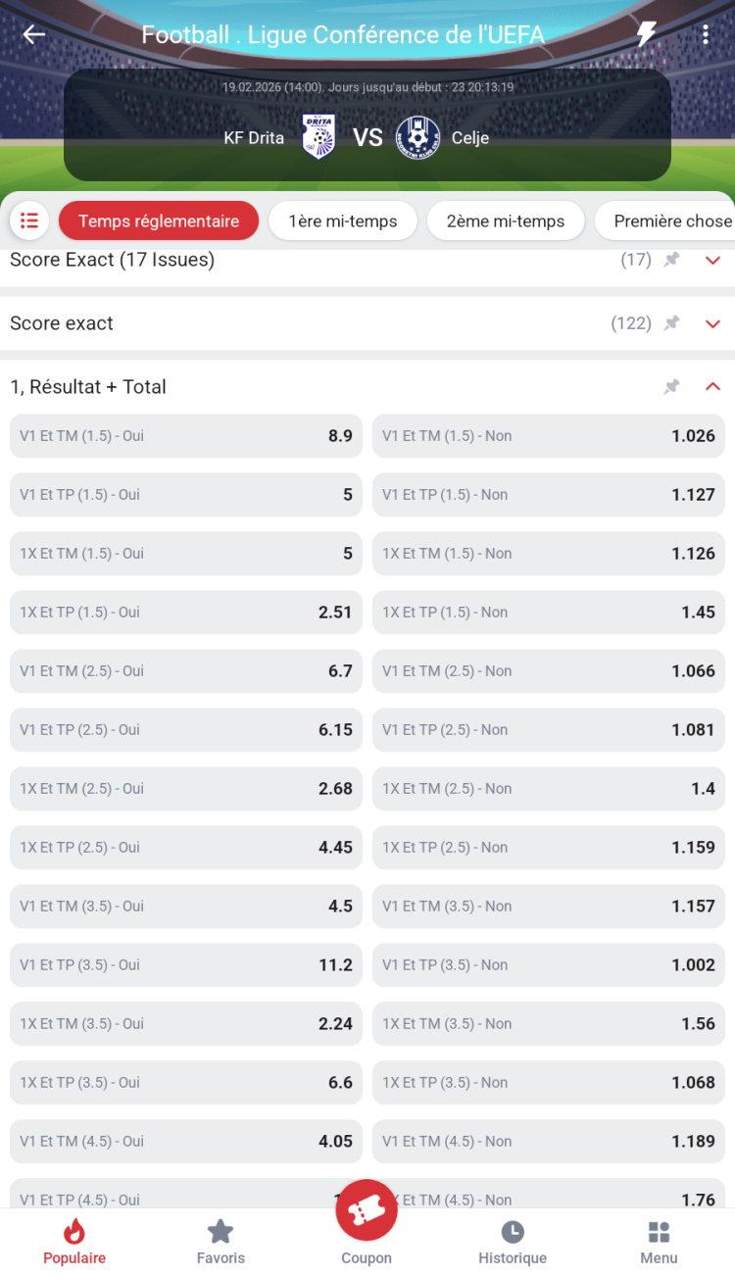Tap the KF Drita team logo
Image resolution: width=735 pixels, height=1277 pixels.
[x=318, y=137]
